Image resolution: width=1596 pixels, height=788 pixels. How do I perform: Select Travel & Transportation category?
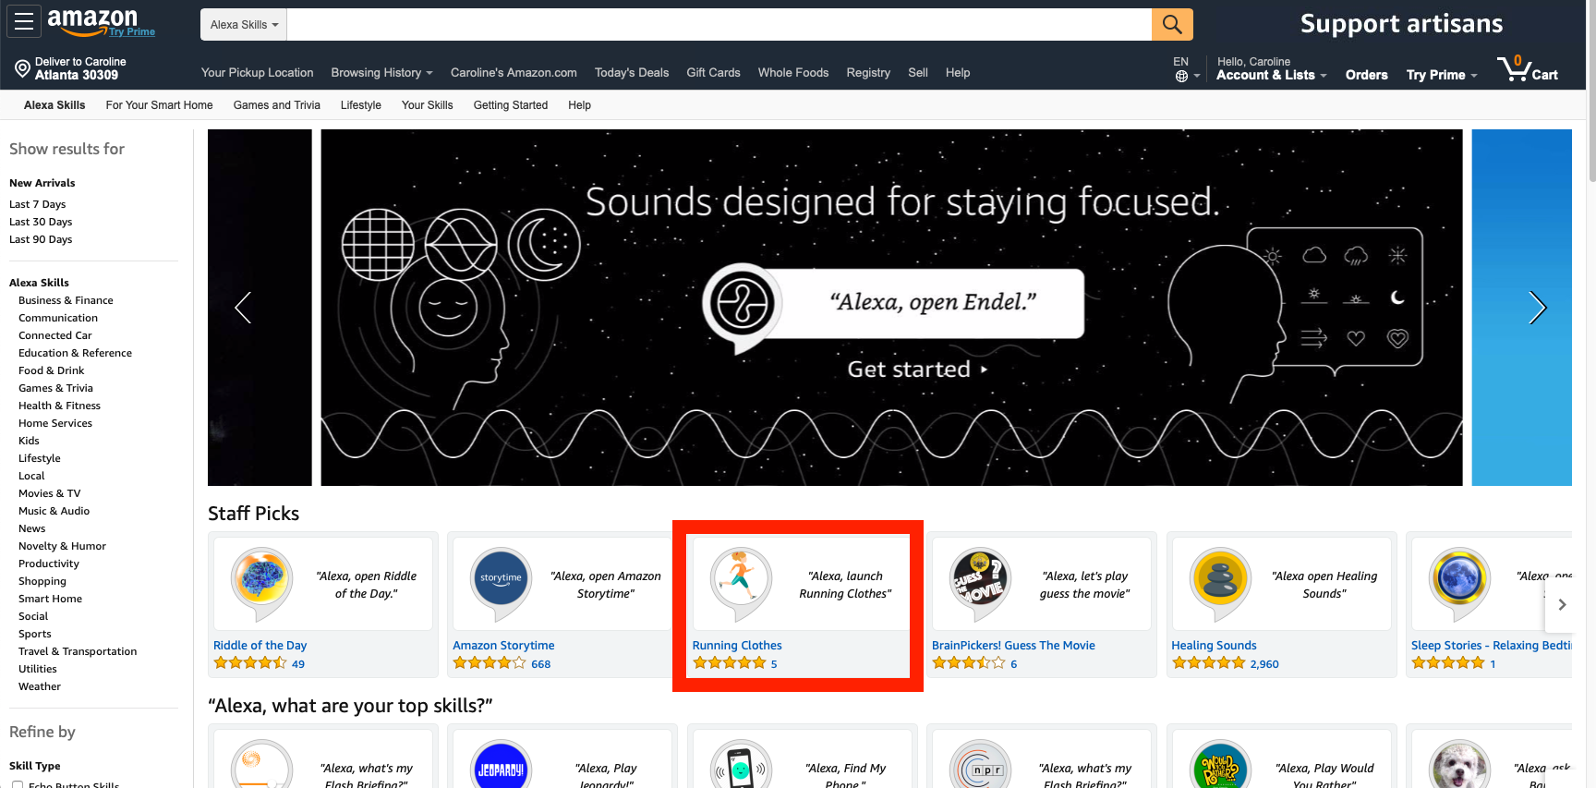click(x=78, y=651)
